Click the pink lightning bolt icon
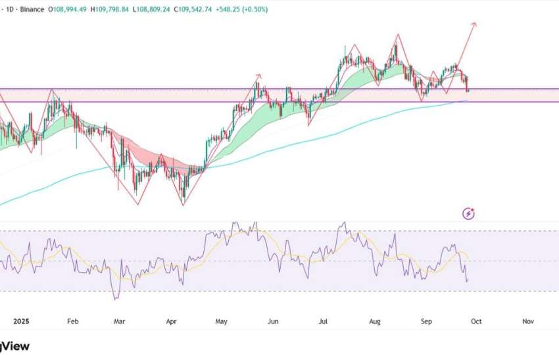 [x=469, y=213]
